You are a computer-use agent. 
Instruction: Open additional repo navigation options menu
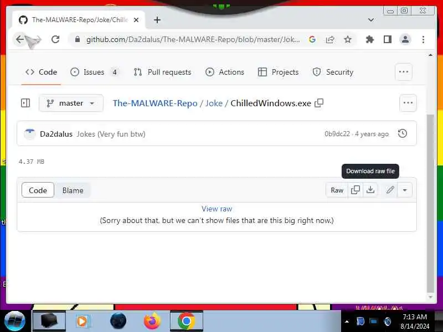[x=404, y=72]
